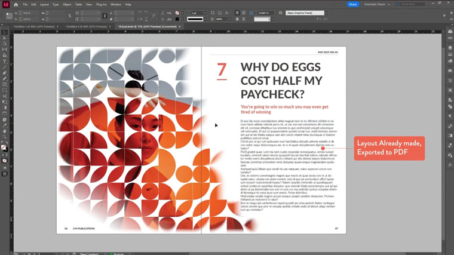Open the File menu

[25, 5]
